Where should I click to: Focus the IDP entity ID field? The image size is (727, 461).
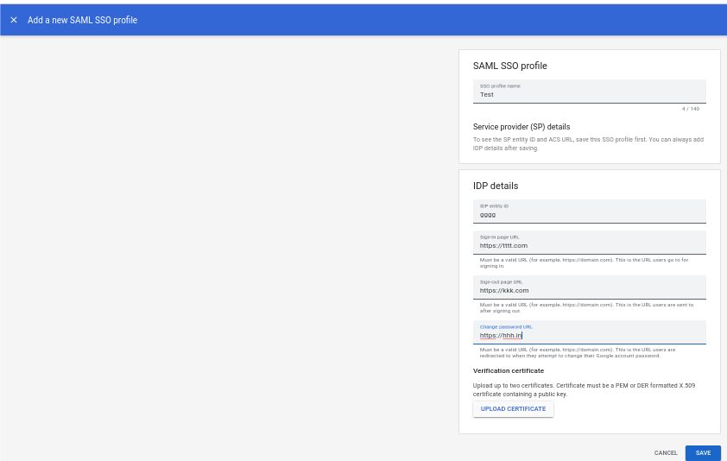[x=590, y=212]
